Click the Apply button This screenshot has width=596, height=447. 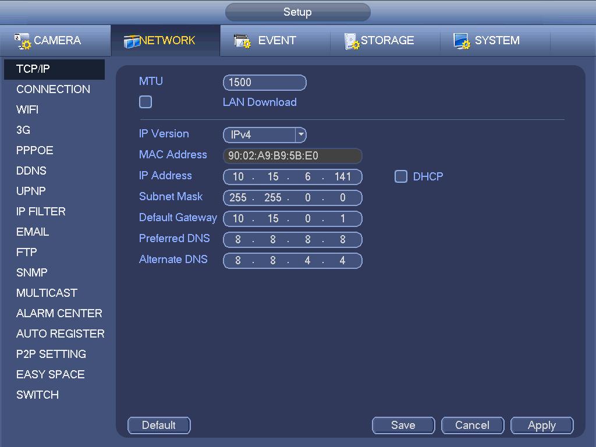coord(542,425)
